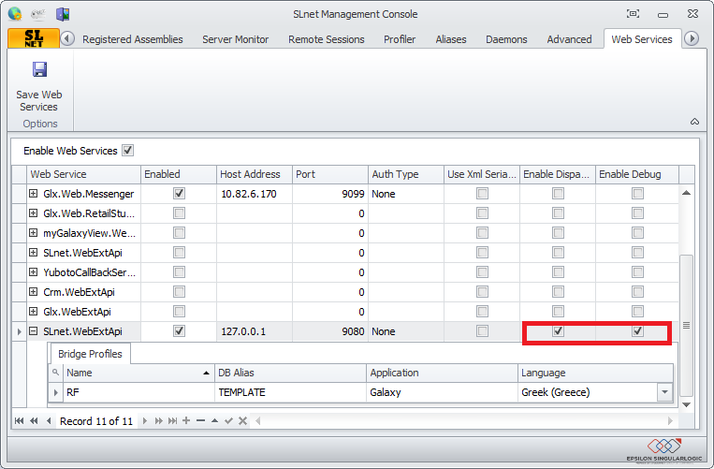This screenshot has width=714, height=469.
Task: Click the Web Service column header
Action: click(84, 174)
